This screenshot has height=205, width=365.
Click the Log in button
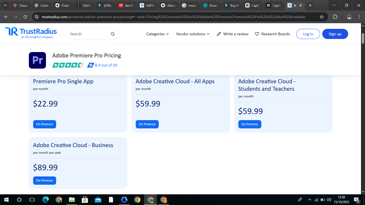[308, 34]
